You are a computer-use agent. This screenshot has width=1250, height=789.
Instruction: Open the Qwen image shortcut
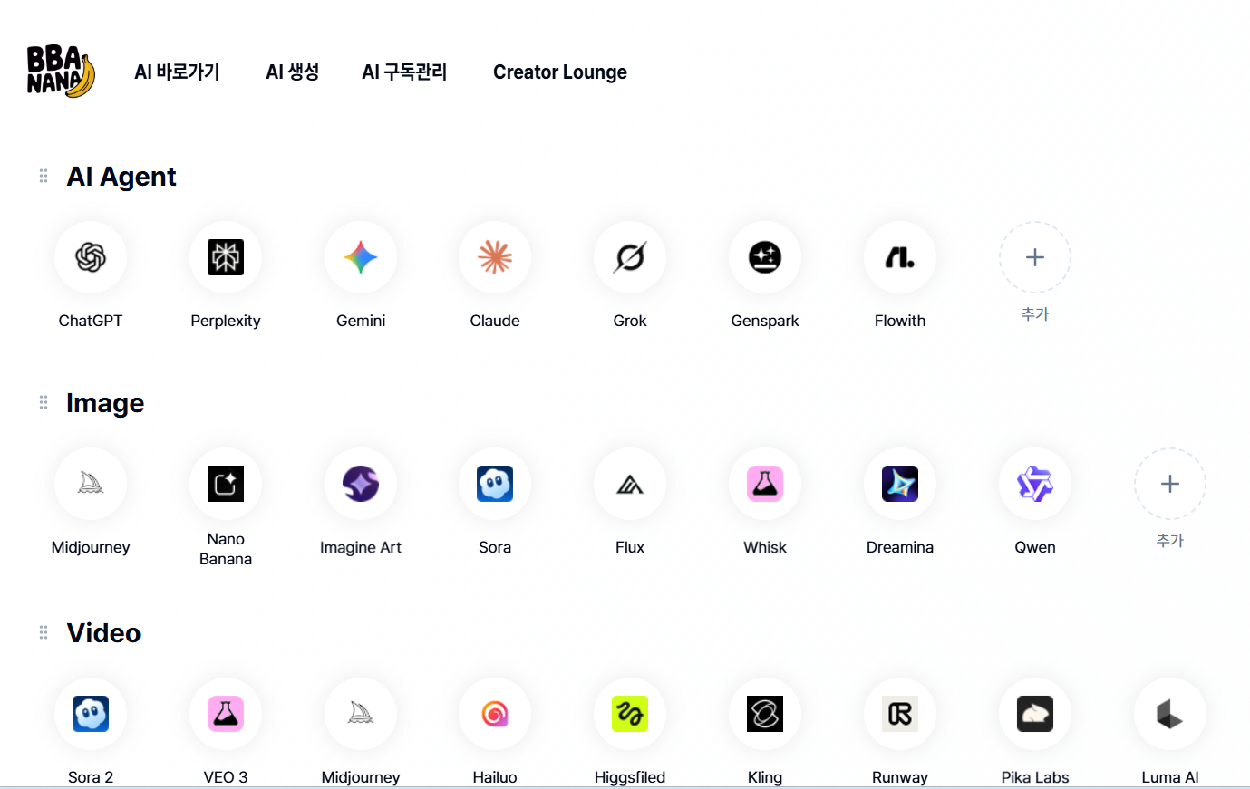1035,484
